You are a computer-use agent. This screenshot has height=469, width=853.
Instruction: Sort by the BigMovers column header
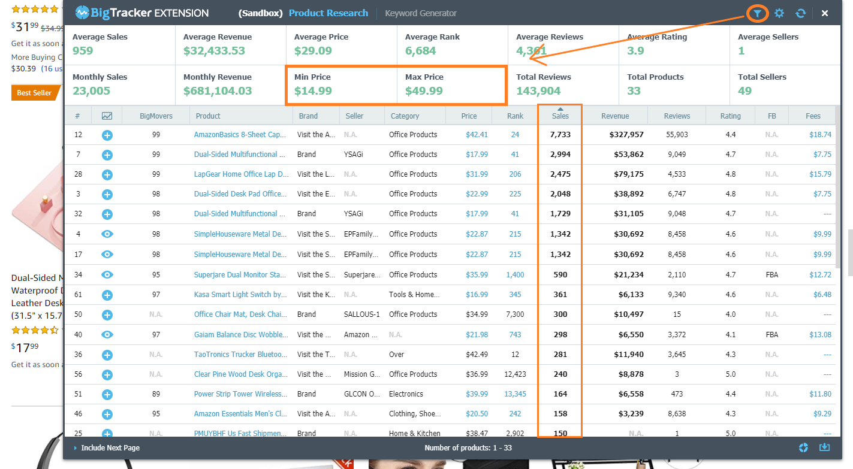coord(156,116)
